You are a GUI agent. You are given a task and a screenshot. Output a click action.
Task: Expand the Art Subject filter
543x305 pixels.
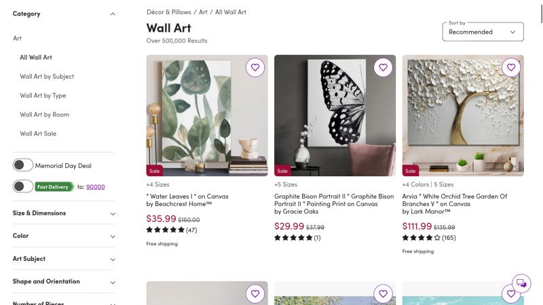pos(64,259)
